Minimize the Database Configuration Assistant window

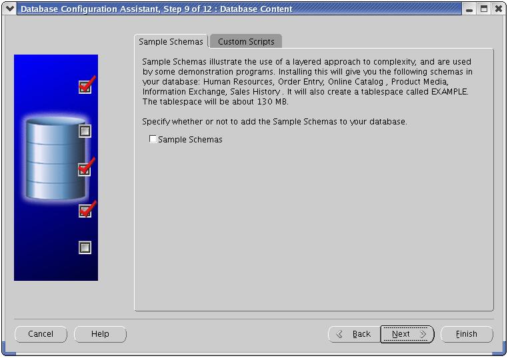470,9
